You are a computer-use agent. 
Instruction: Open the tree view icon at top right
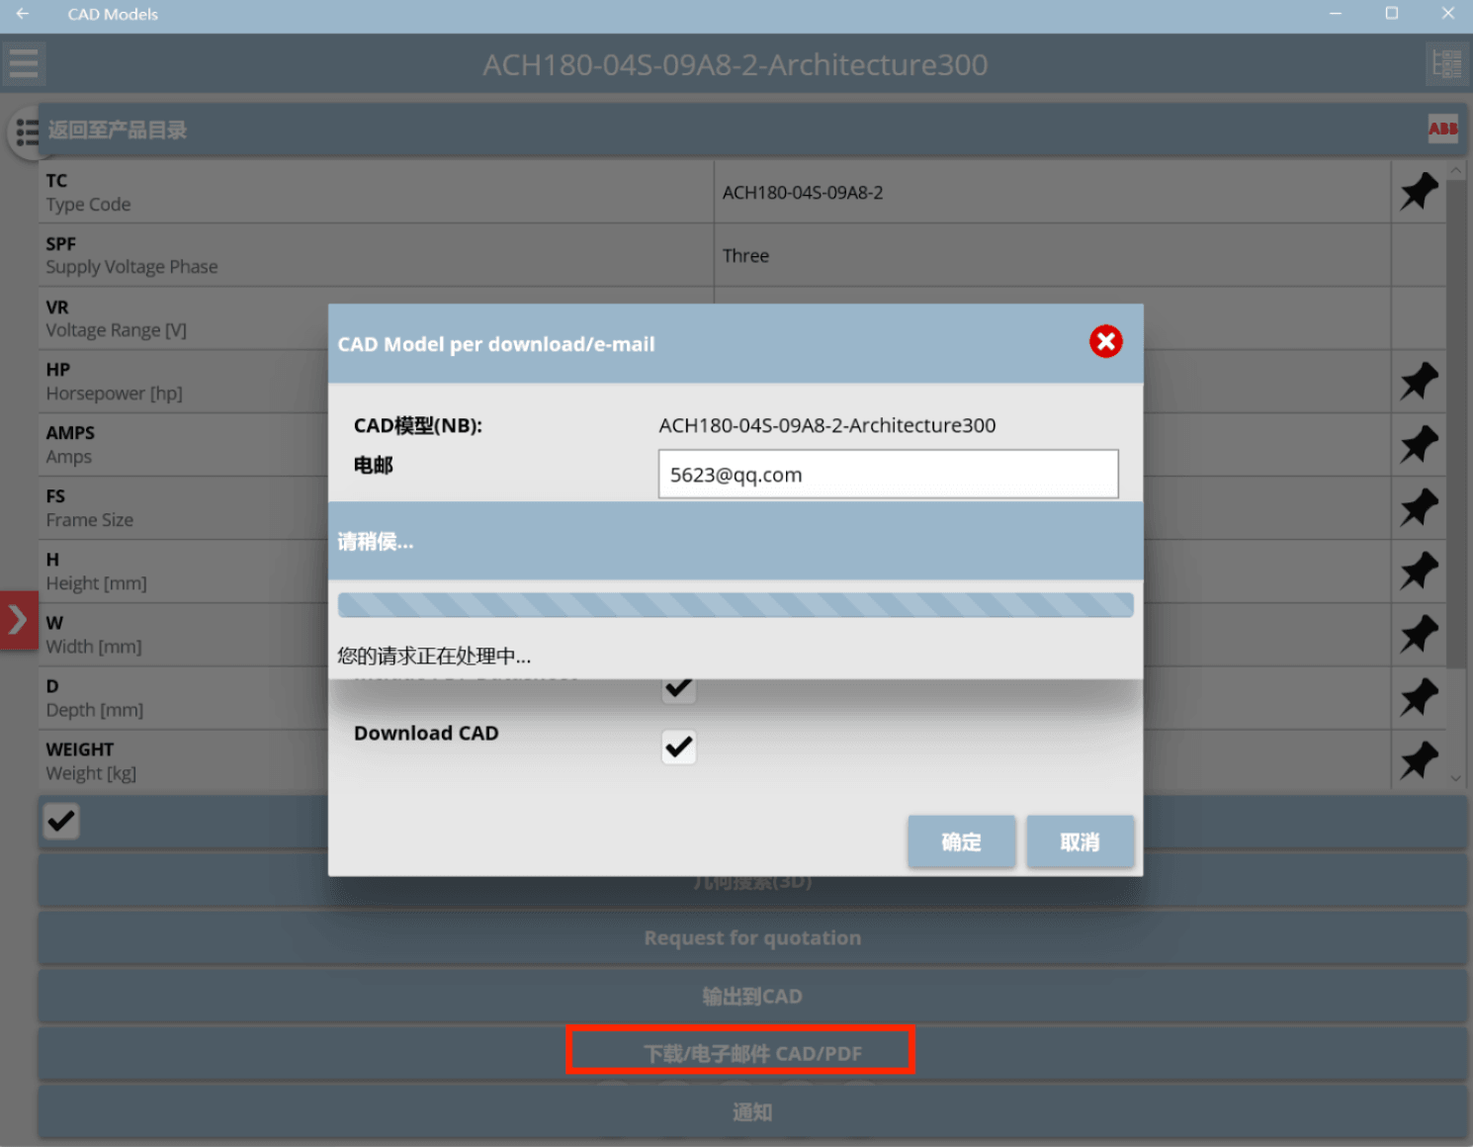1446,64
